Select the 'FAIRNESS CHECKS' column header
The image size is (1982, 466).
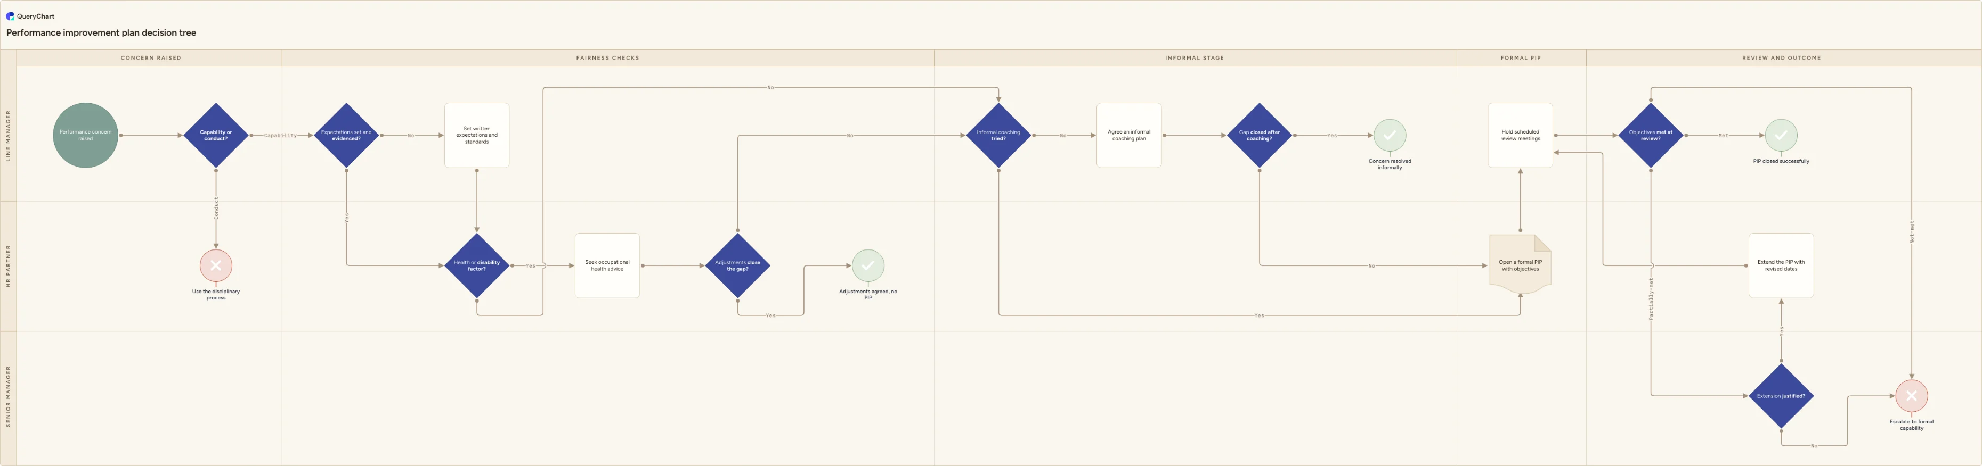point(608,57)
